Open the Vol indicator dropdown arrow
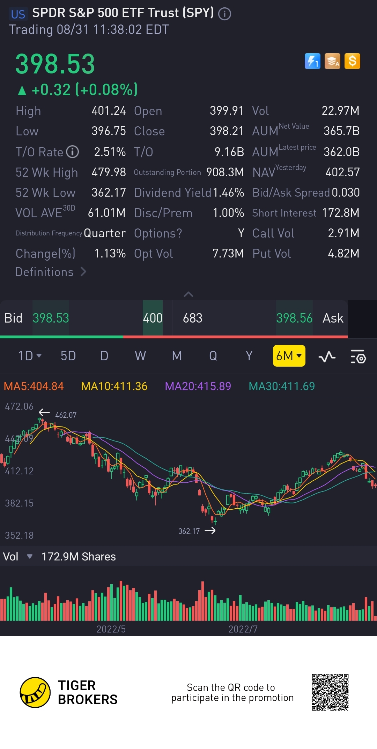Image resolution: width=377 pixels, height=749 pixels. (30, 556)
